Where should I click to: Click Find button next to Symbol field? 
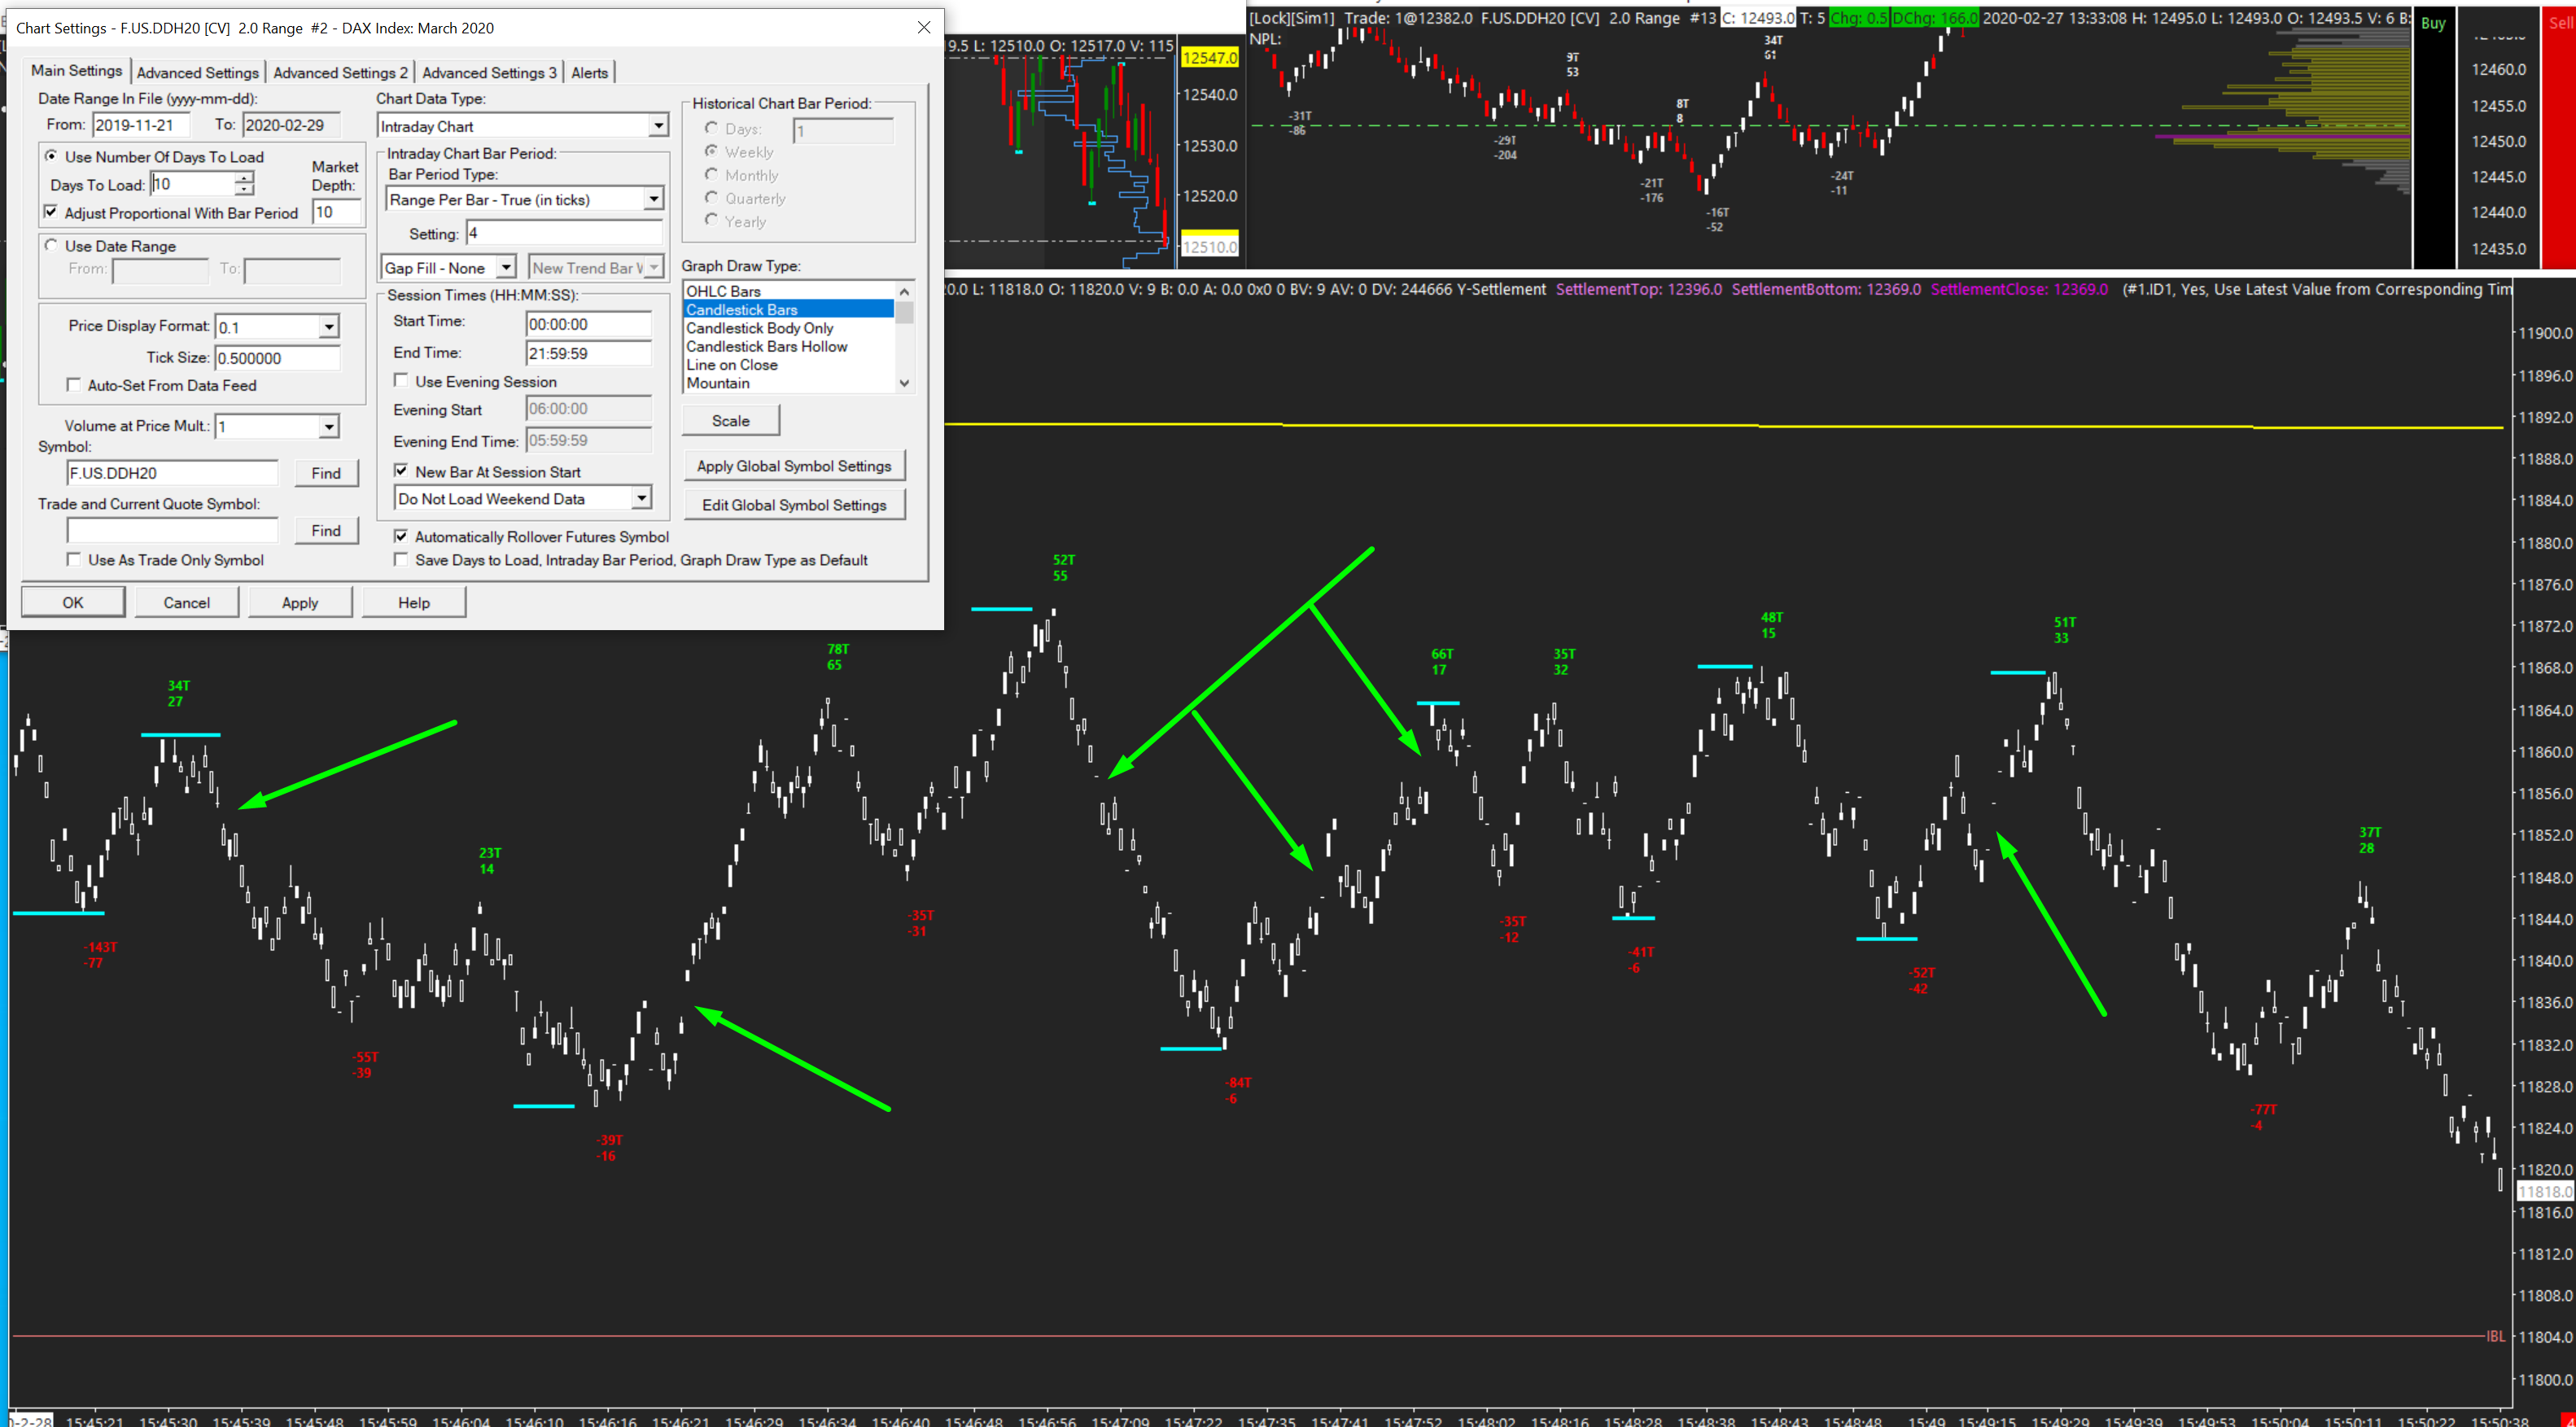pyautogui.click(x=326, y=473)
